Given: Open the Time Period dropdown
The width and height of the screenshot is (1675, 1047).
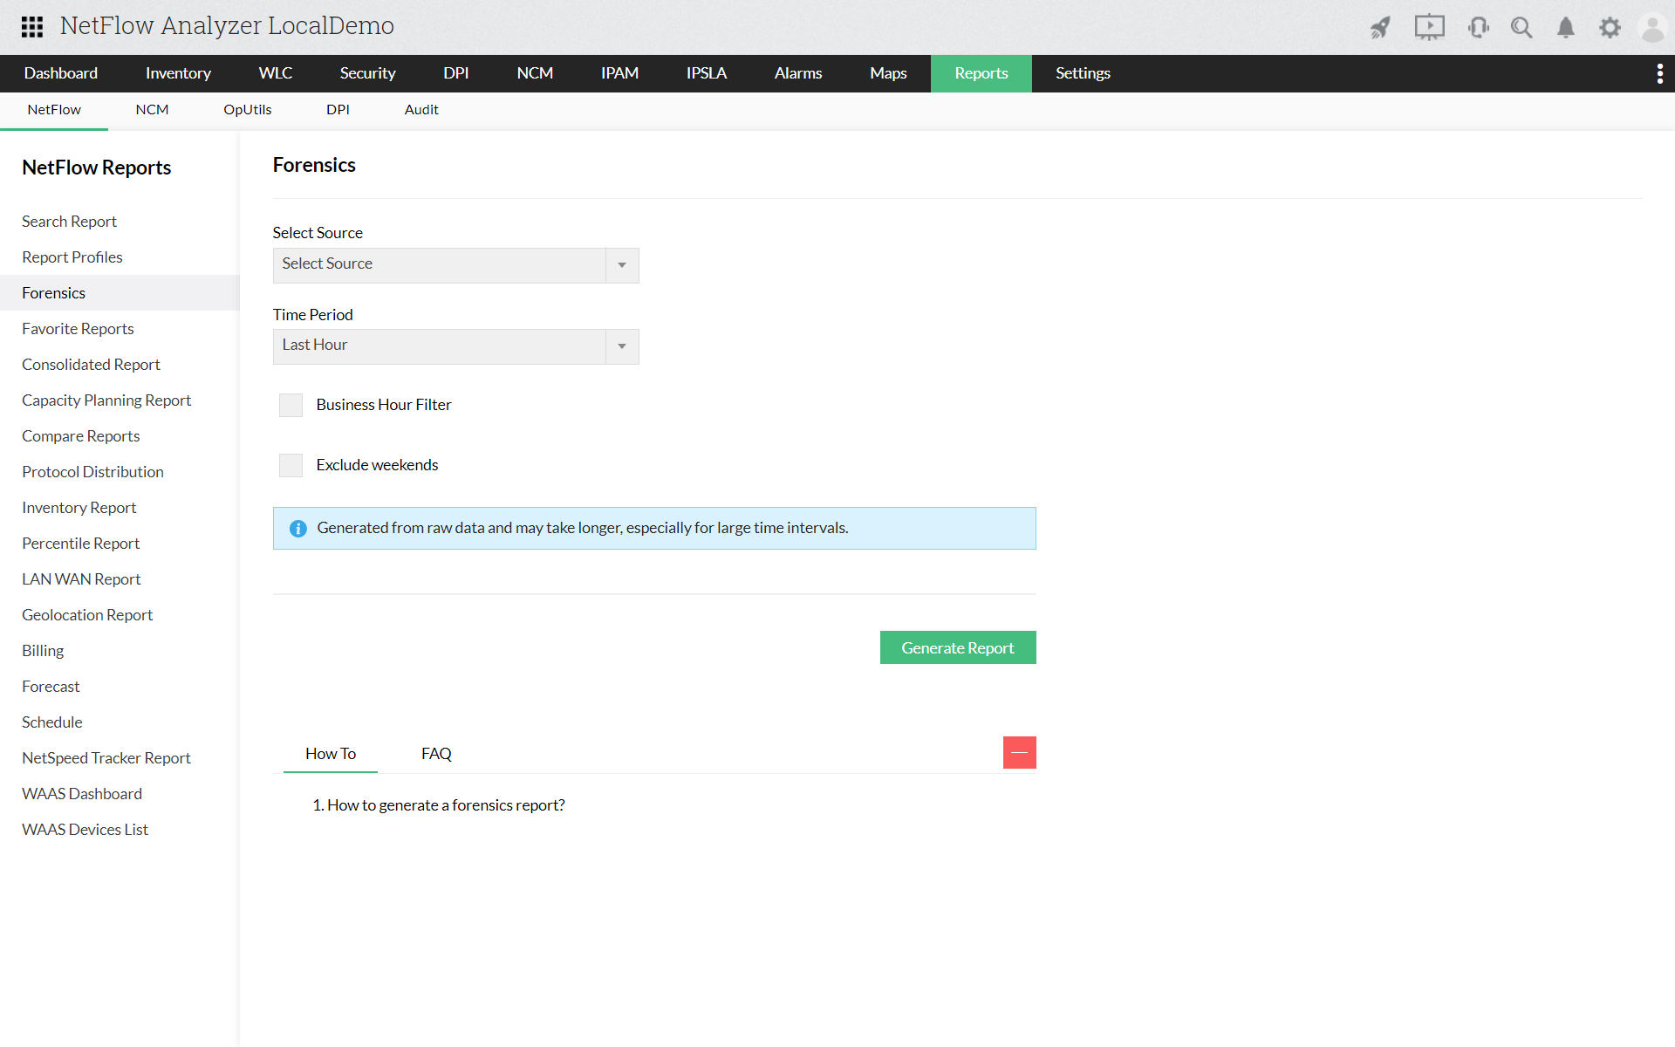Looking at the screenshot, I should 455,346.
